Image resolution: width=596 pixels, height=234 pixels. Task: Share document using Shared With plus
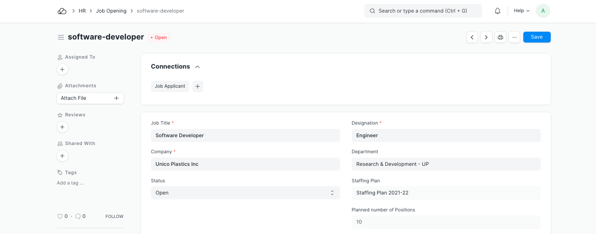(62, 156)
